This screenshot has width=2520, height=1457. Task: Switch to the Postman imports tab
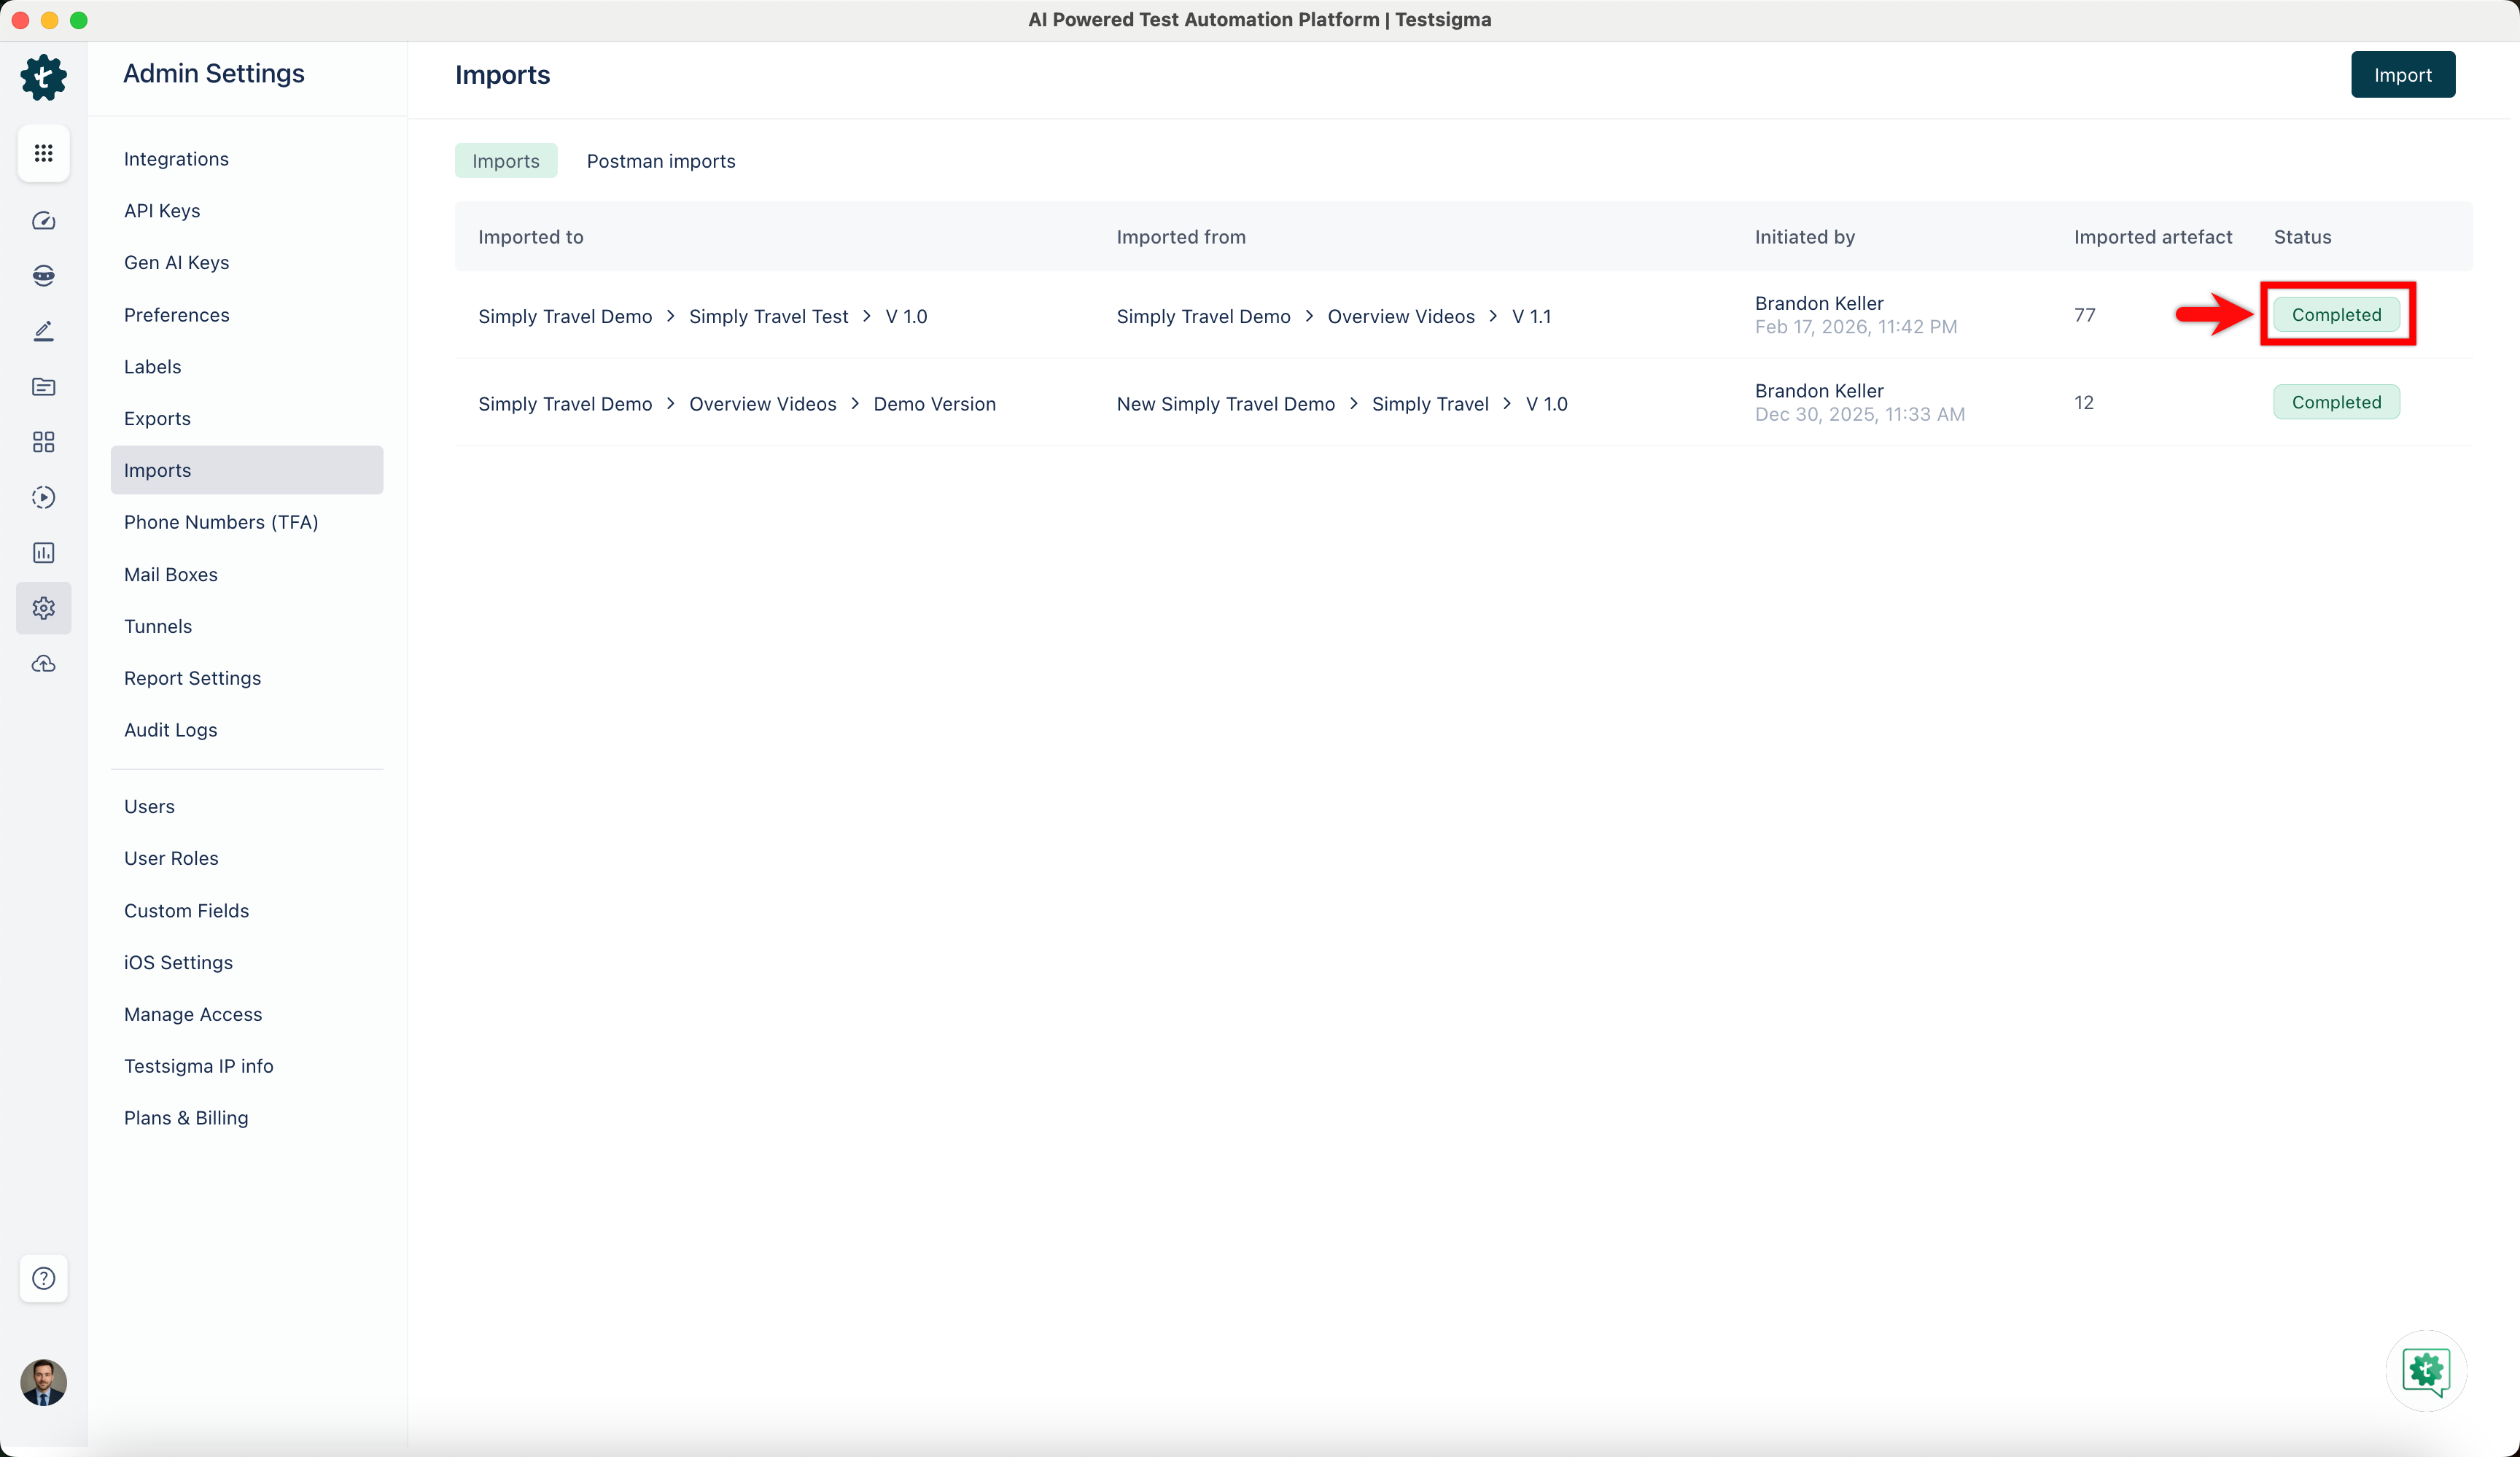661,161
